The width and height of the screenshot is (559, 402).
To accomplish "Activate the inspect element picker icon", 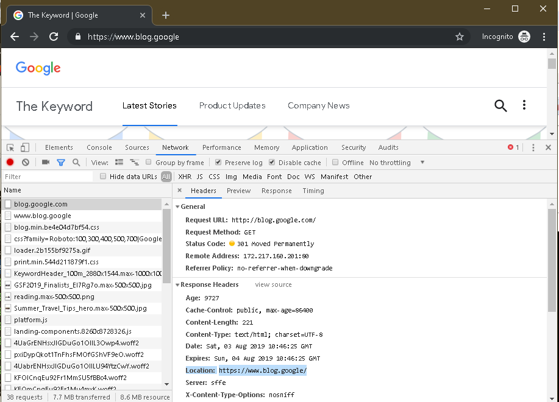I will pyautogui.click(x=10, y=147).
